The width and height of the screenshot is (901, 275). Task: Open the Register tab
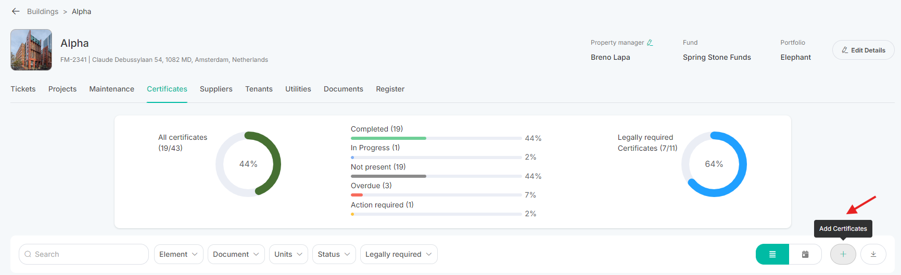pyautogui.click(x=390, y=89)
